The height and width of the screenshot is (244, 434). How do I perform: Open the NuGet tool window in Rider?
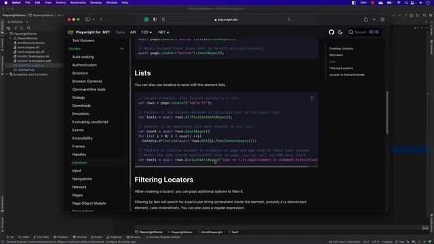pos(96,237)
